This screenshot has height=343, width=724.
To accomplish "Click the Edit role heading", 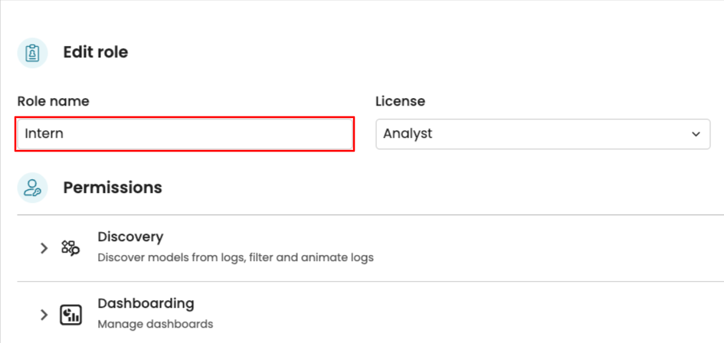I will (95, 53).
